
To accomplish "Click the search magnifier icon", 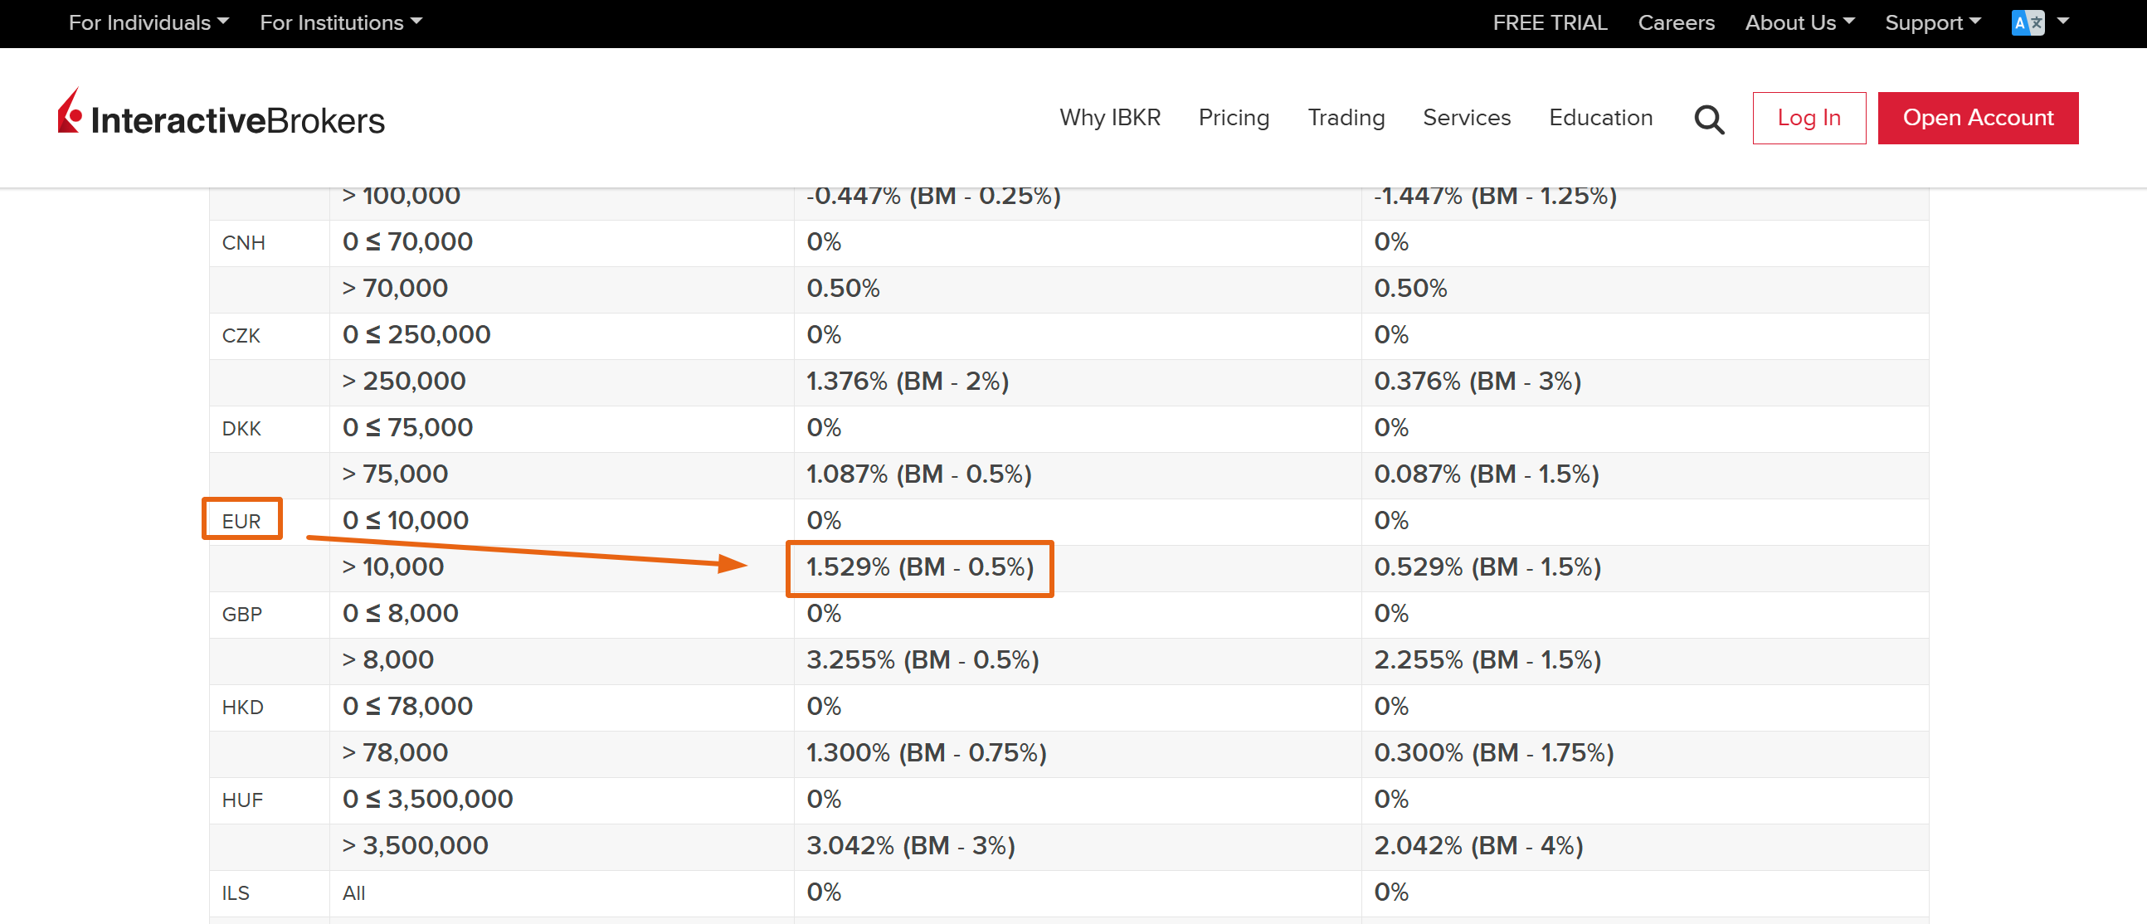I will click(x=1709, y=119).
